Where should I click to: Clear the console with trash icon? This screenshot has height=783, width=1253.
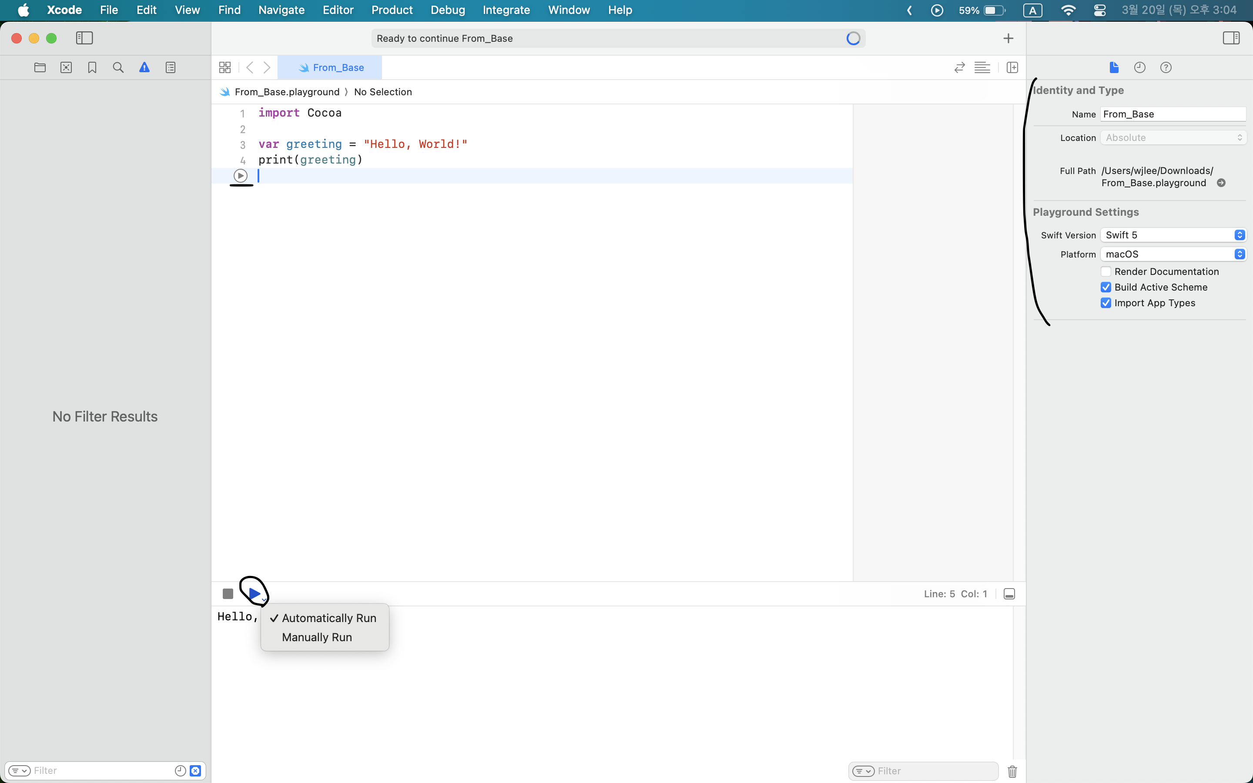(x=1012, y=771)
